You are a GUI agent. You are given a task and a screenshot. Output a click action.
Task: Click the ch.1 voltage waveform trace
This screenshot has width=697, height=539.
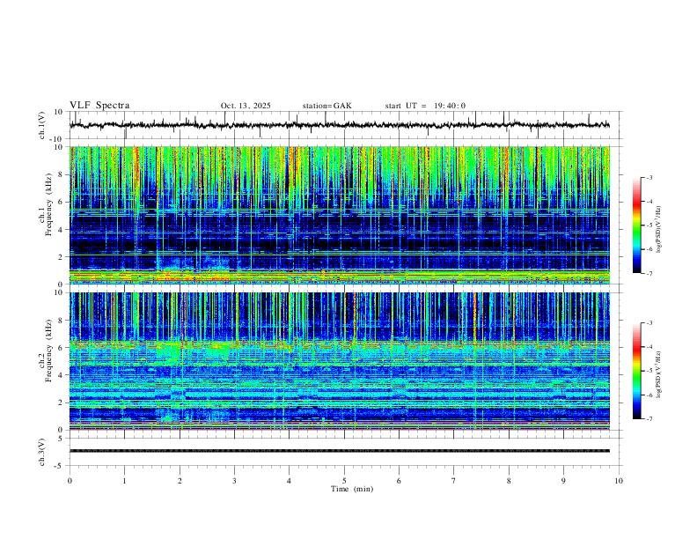tap(339, 125)
